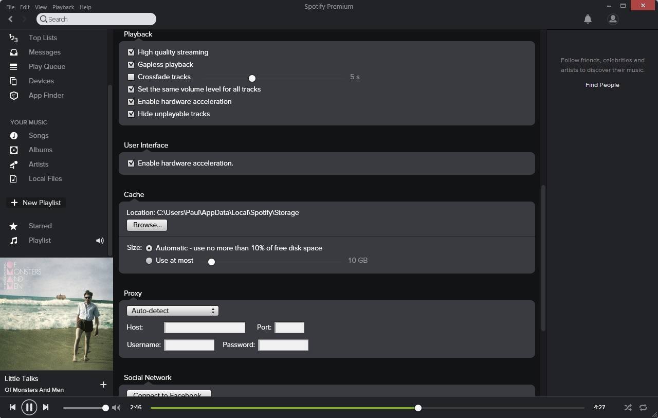Toggle shuffle mode
Image resolution: width=658 pixels, height=418 pixels.
(x=628, y=407)
